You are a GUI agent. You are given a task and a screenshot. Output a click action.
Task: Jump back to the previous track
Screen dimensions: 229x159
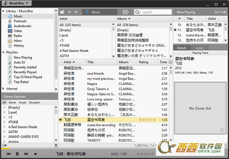click(x=8, y=154)
